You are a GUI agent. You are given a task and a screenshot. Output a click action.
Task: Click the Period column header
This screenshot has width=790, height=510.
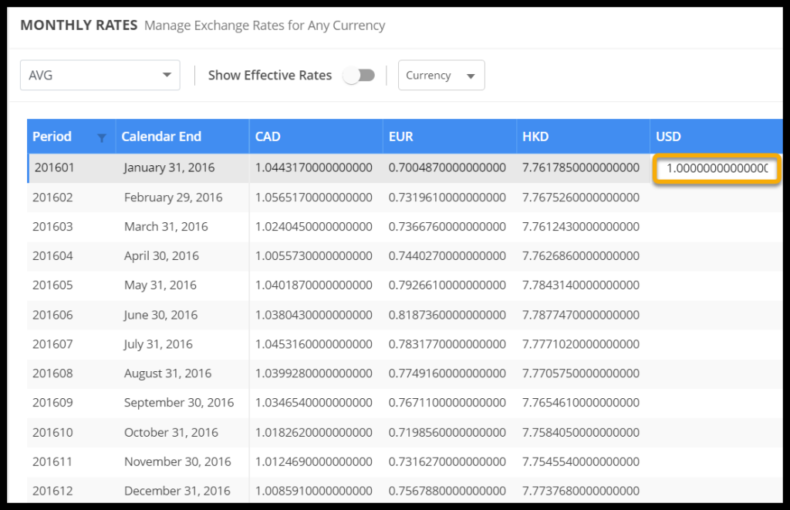point(52,137)
